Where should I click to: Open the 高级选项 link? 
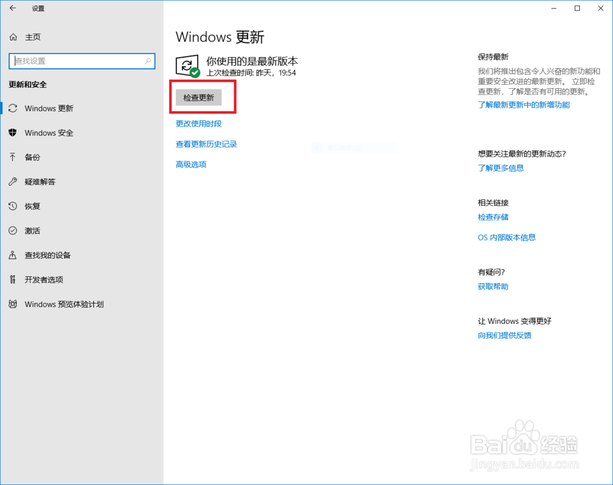coord(190,164)
